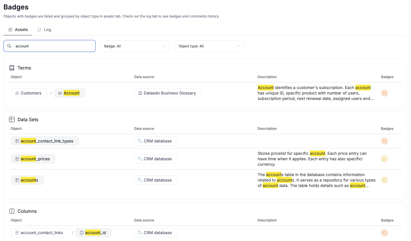Open CRM database source for accounts row

pyautogui.click(x=156, y=180)
